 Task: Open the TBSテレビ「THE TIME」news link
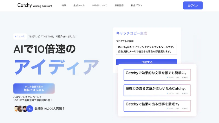(x=53, y=36)
